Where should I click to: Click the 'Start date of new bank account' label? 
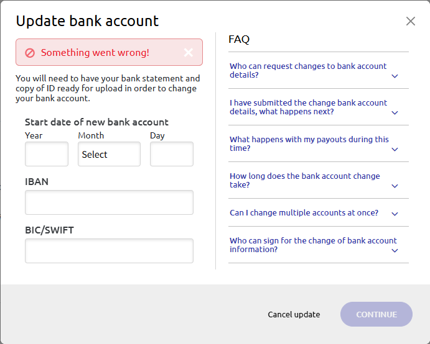96,122
